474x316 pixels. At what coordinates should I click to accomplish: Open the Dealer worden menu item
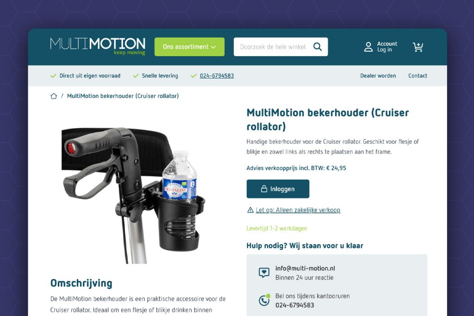pyautogui.click(x=378, y=76)
